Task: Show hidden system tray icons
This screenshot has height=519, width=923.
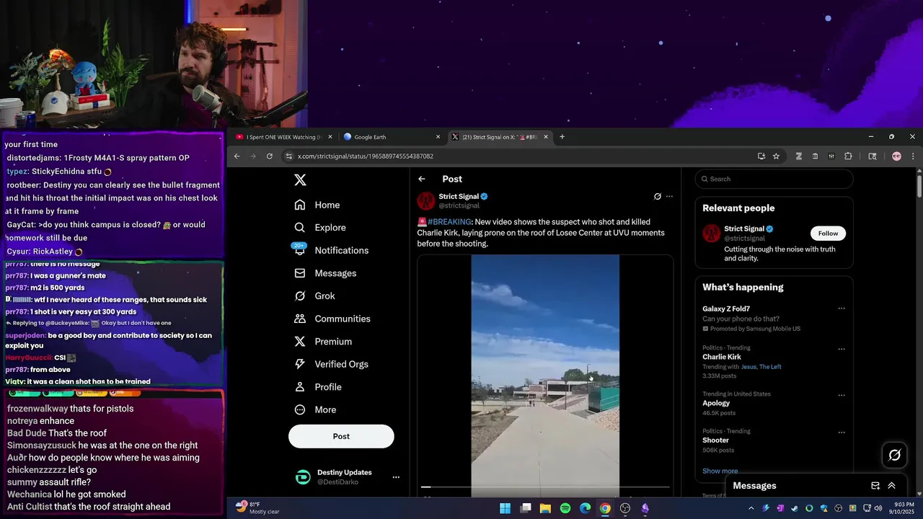Action: pos(751,508)
